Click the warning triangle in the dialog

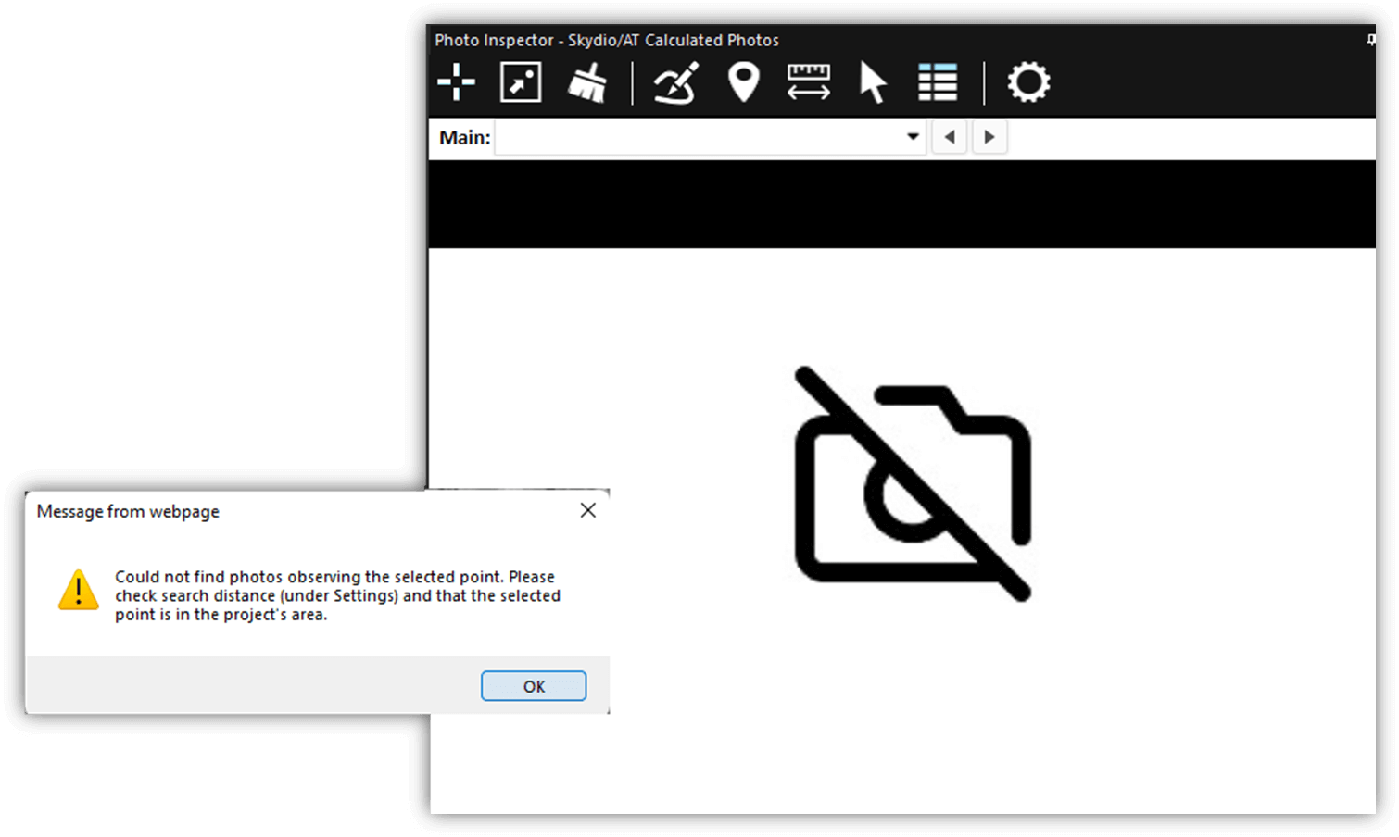(78, 593)
